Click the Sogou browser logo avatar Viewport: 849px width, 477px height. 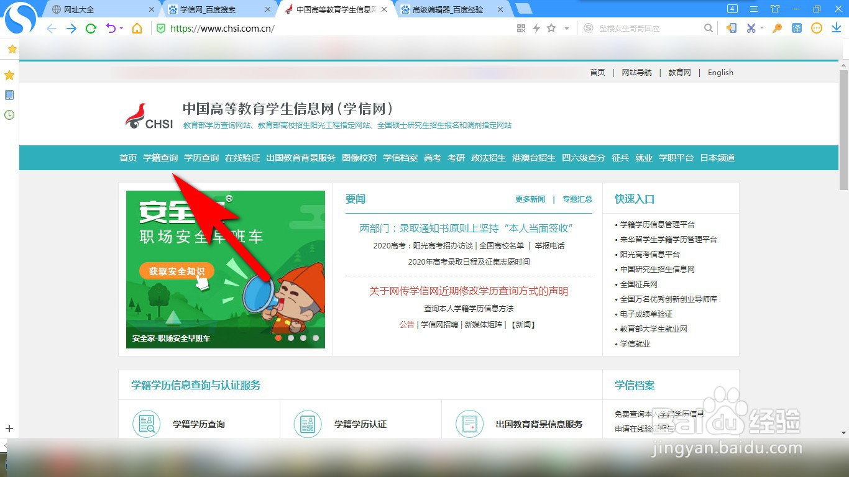point(21,18)
